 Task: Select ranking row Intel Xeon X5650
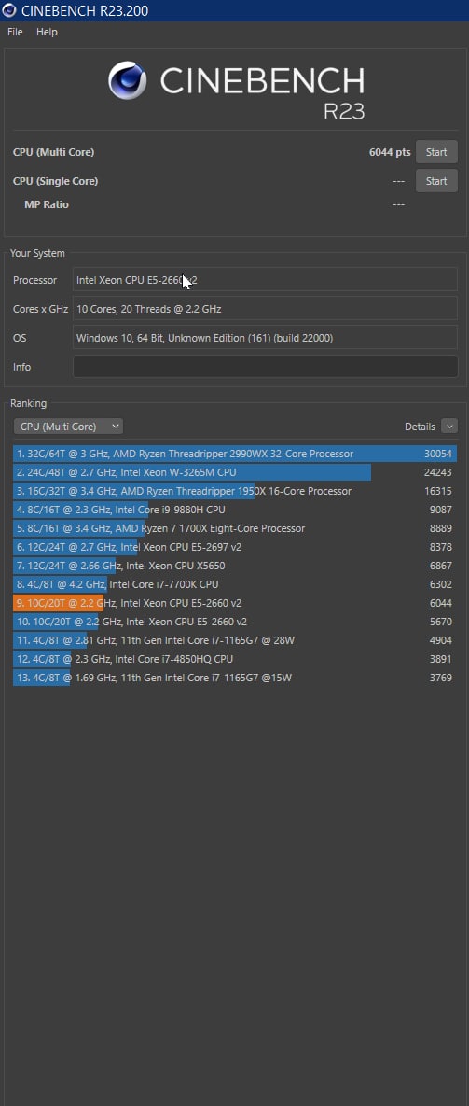(235, 566)
